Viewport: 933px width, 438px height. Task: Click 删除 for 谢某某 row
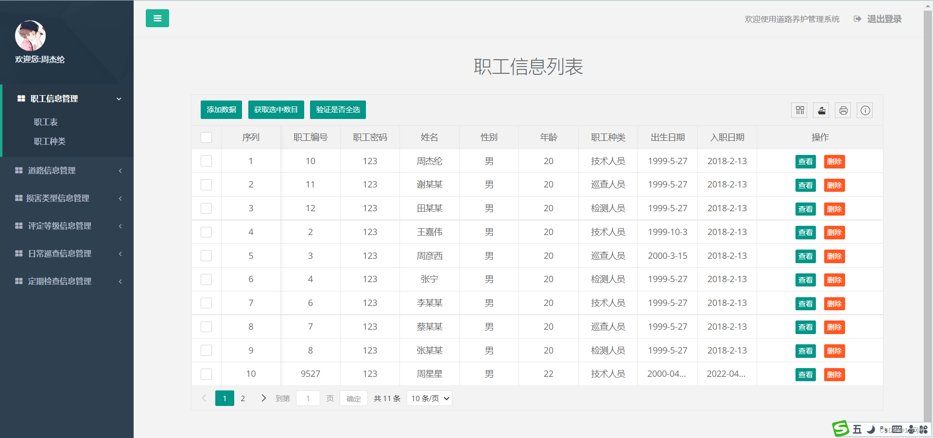[834, 185]
